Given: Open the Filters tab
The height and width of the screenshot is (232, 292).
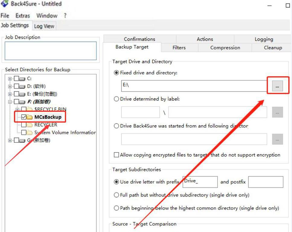Looking at the screenshot, I should coord(179,48).
